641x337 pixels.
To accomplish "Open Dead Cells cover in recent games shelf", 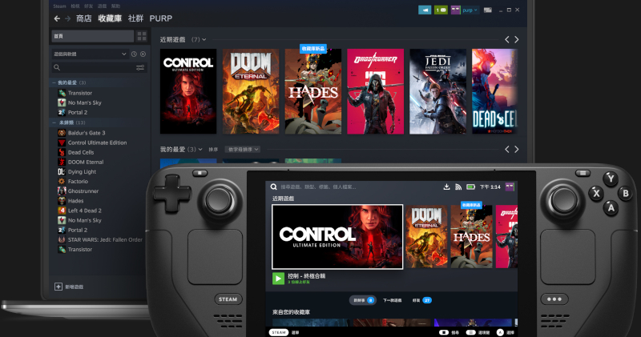I will 494,91.
